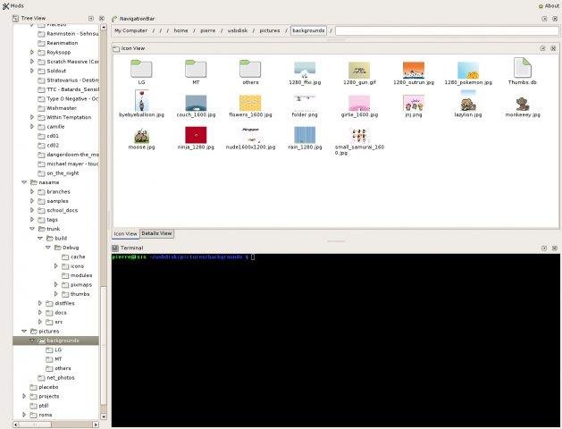Select the byebyeballoon.jpg thumbnail

pos(141,100)
